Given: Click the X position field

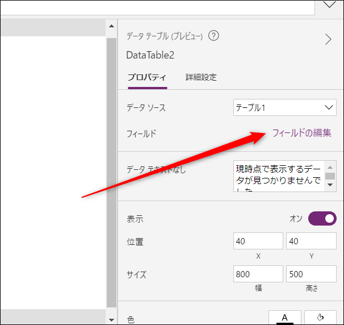Looking at the screenshot, I should [258, 241].
